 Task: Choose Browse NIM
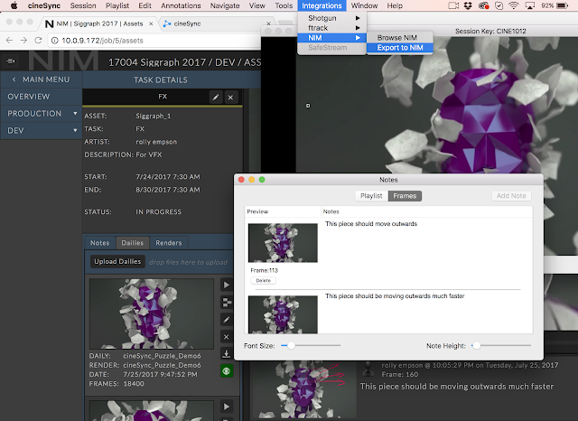(x=399, y=38)
